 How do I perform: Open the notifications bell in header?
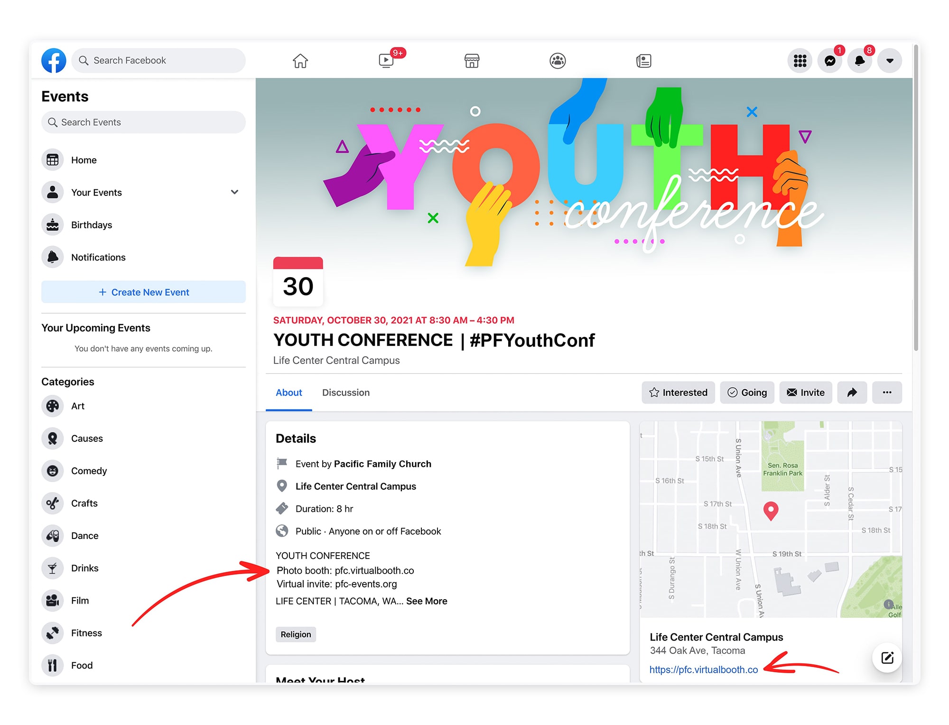[859, 61]
